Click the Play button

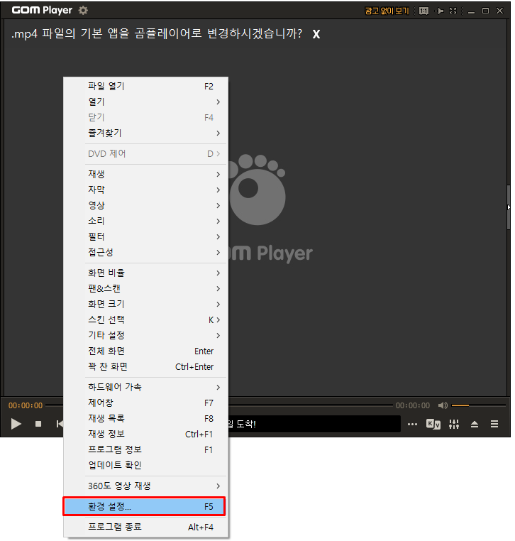(x=16, y=424)
